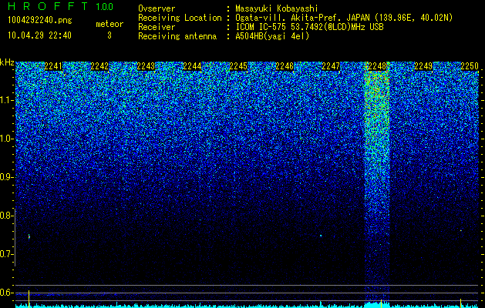Screen dimensions: 485x308
Task: Select antenna value A504HB(yagi 4el)
Action: 272,36
